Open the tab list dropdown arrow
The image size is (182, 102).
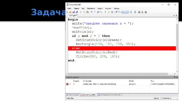(x=174, y=16)
